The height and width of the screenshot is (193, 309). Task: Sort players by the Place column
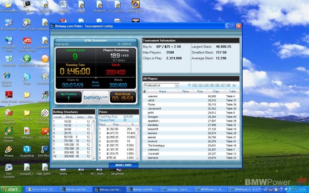coord(185,92)
